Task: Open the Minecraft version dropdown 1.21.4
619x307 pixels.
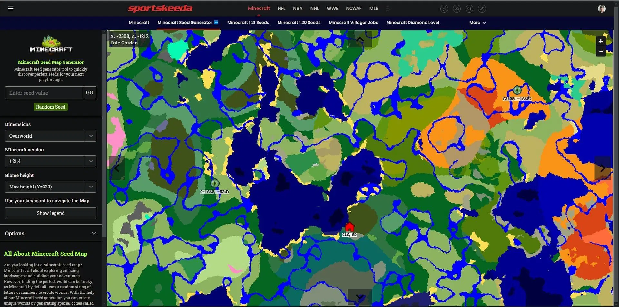Action: click(x=51, y=161)
